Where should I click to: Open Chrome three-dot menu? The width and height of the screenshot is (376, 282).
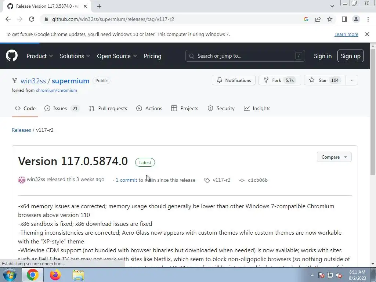click(368, 19)
